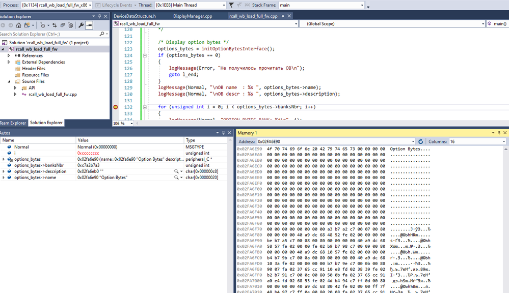Refresh the Memory 1 address view
Screen dimensions: 509x293
pyautogui.click(x=420, y=141)
